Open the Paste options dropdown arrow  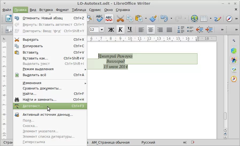[146, 18]
